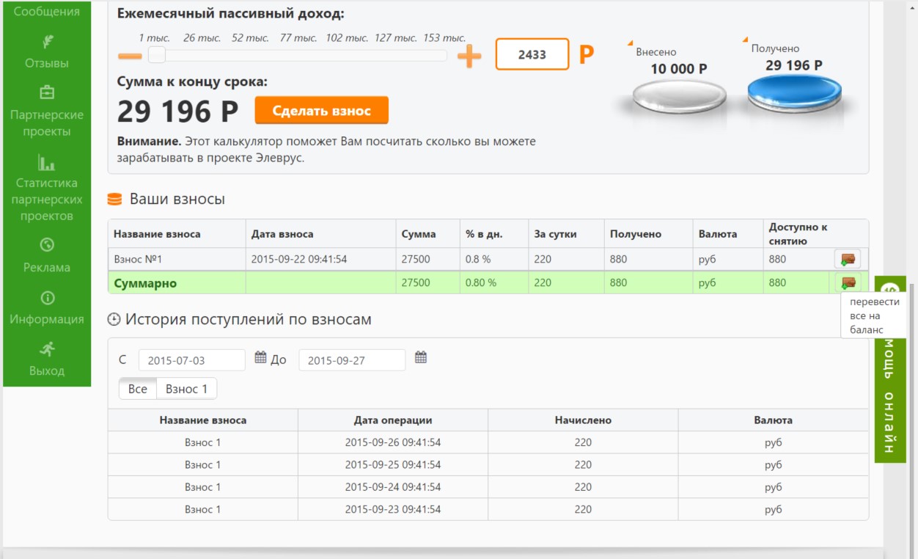Click the Суммарно row label

(x=145, y=283)
